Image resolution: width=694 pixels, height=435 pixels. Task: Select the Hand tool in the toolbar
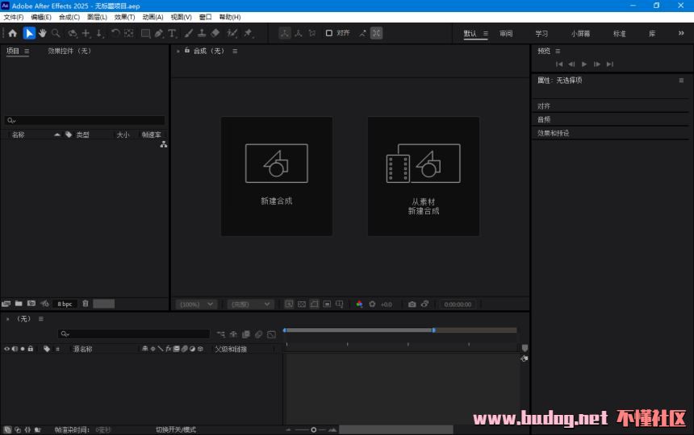pos(42,33)
